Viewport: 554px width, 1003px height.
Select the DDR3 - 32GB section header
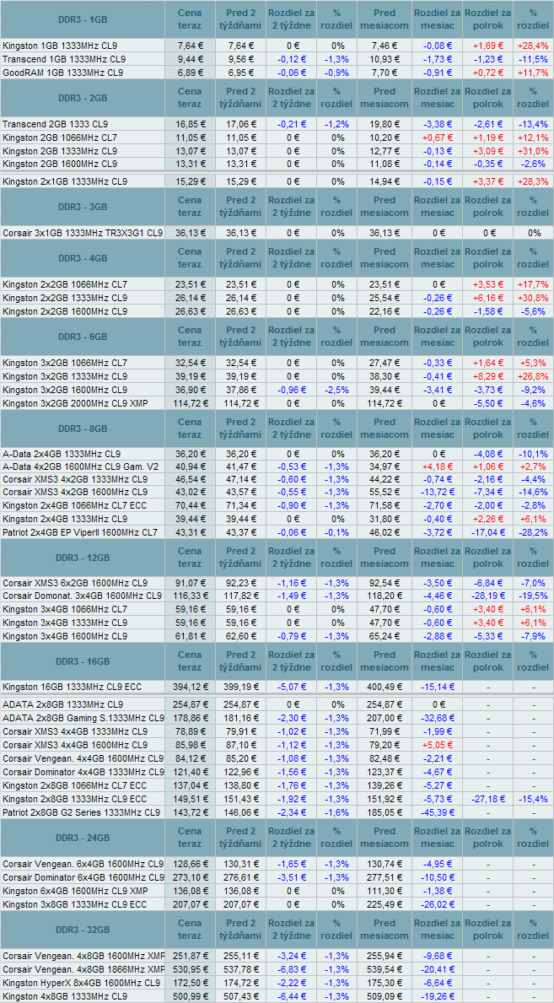83,930
